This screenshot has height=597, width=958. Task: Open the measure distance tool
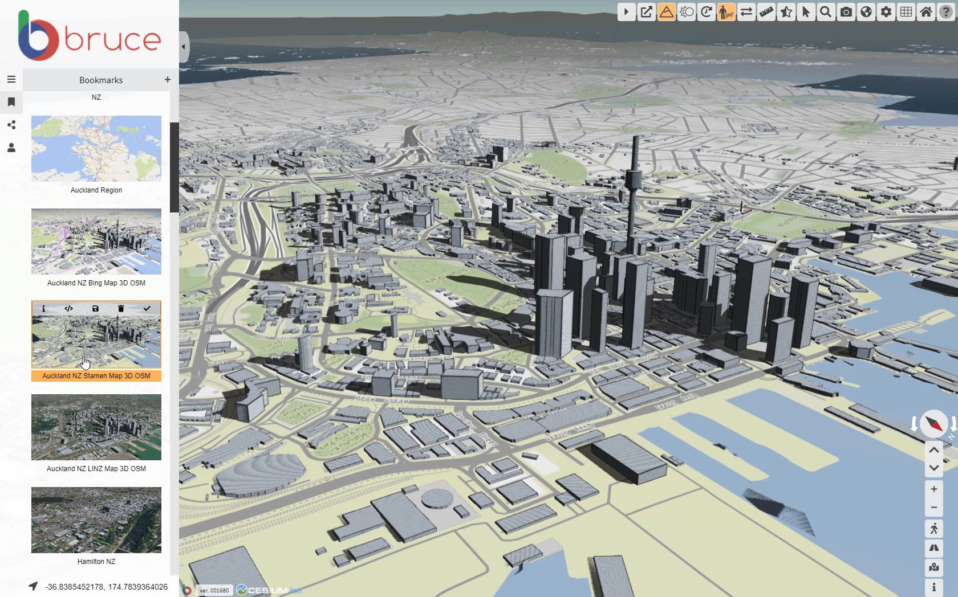[x=766, y=11]
